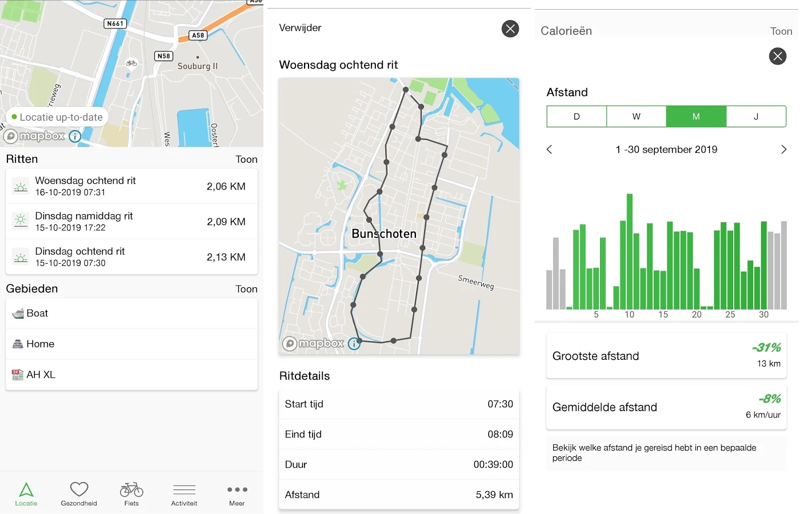Select the D period segment
Screen dimensions: 800x514
point(577,116)
